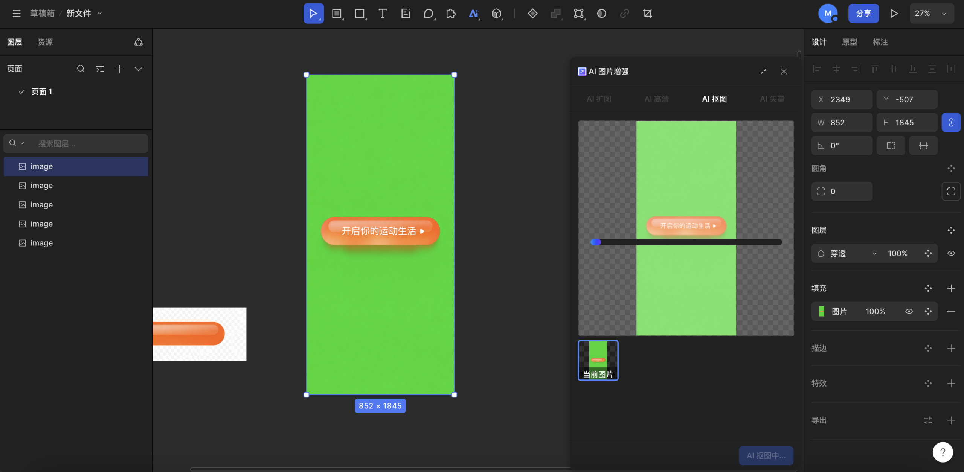
Task: Open the AI 矢量 tab
Action: (x=772, y=99)
